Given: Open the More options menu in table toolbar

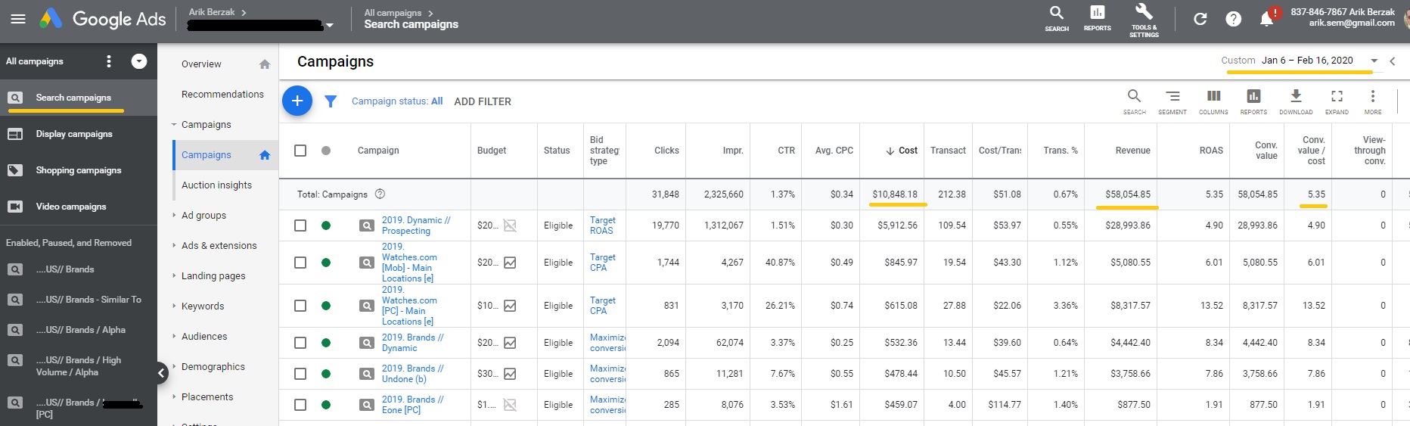Looking at the screenshot, I should [1373, 101].
